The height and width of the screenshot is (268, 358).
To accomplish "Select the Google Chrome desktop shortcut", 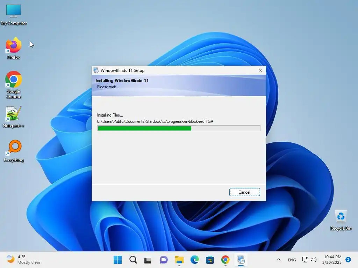I will [x=14, y=85].
